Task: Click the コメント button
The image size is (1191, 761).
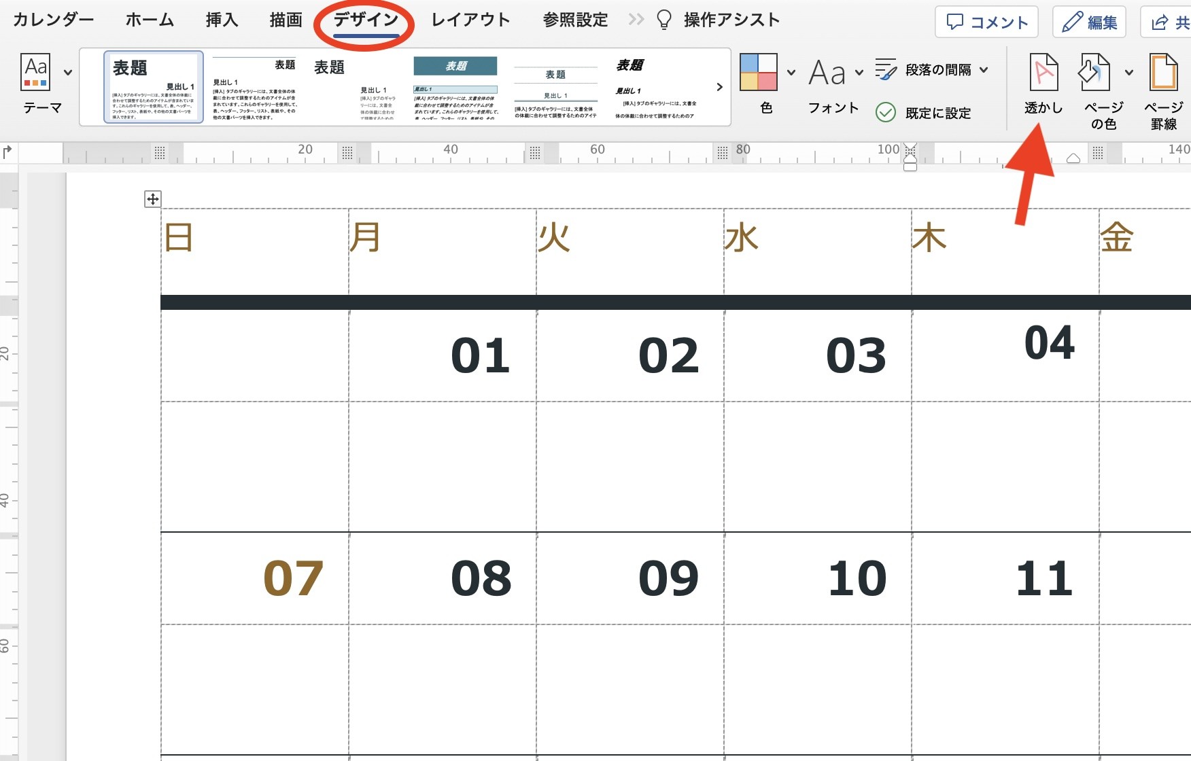Action: (x=986, y=22)
